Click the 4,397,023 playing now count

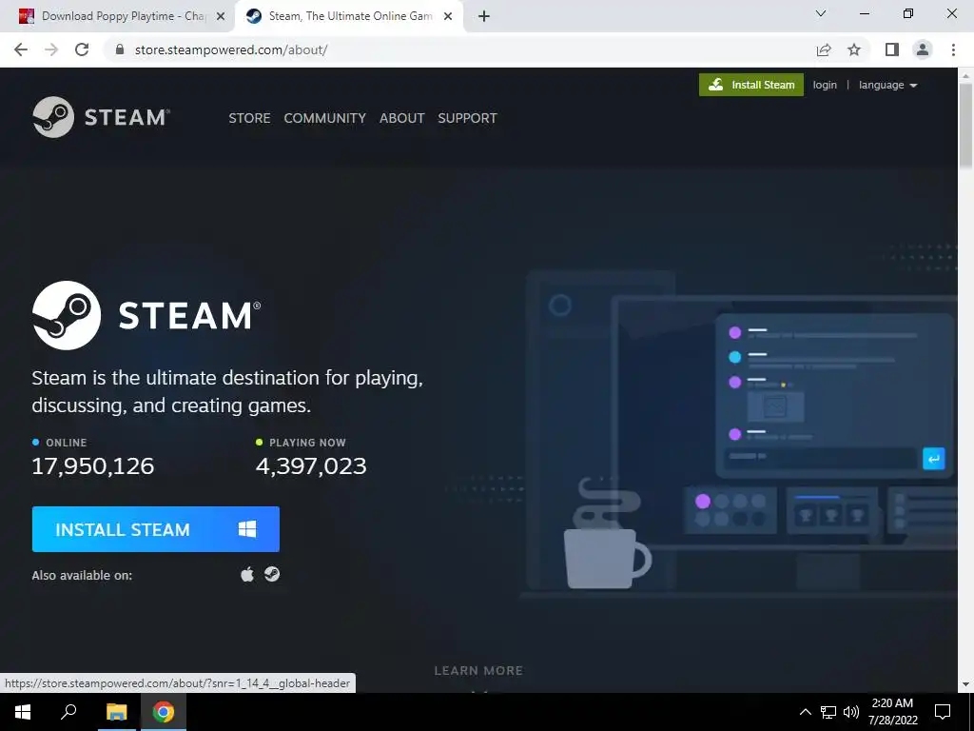point(311,466)
